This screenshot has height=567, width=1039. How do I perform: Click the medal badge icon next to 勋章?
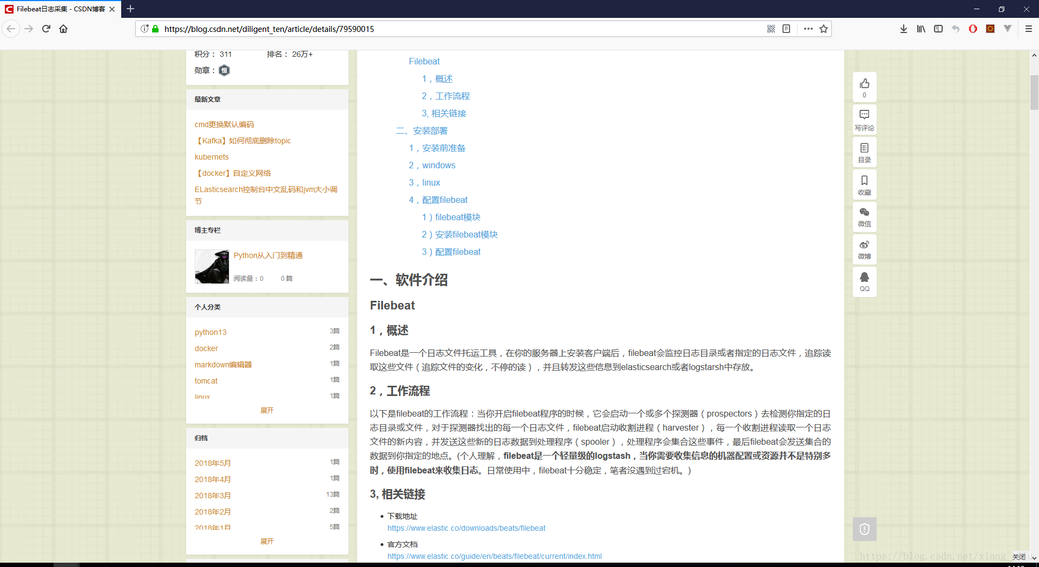click(224, 70)
